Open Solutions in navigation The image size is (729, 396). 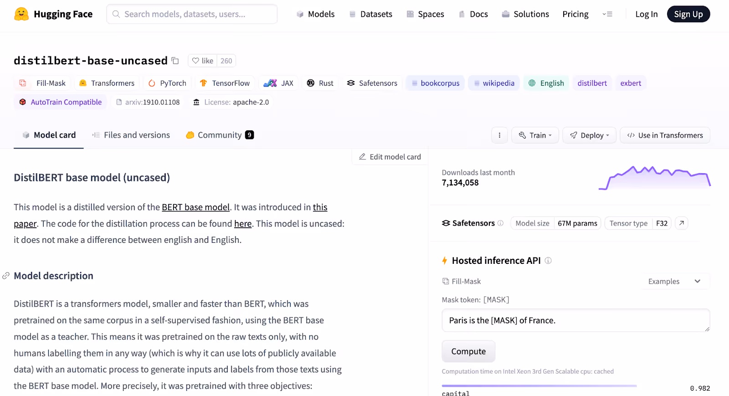[x=525, y=14]
